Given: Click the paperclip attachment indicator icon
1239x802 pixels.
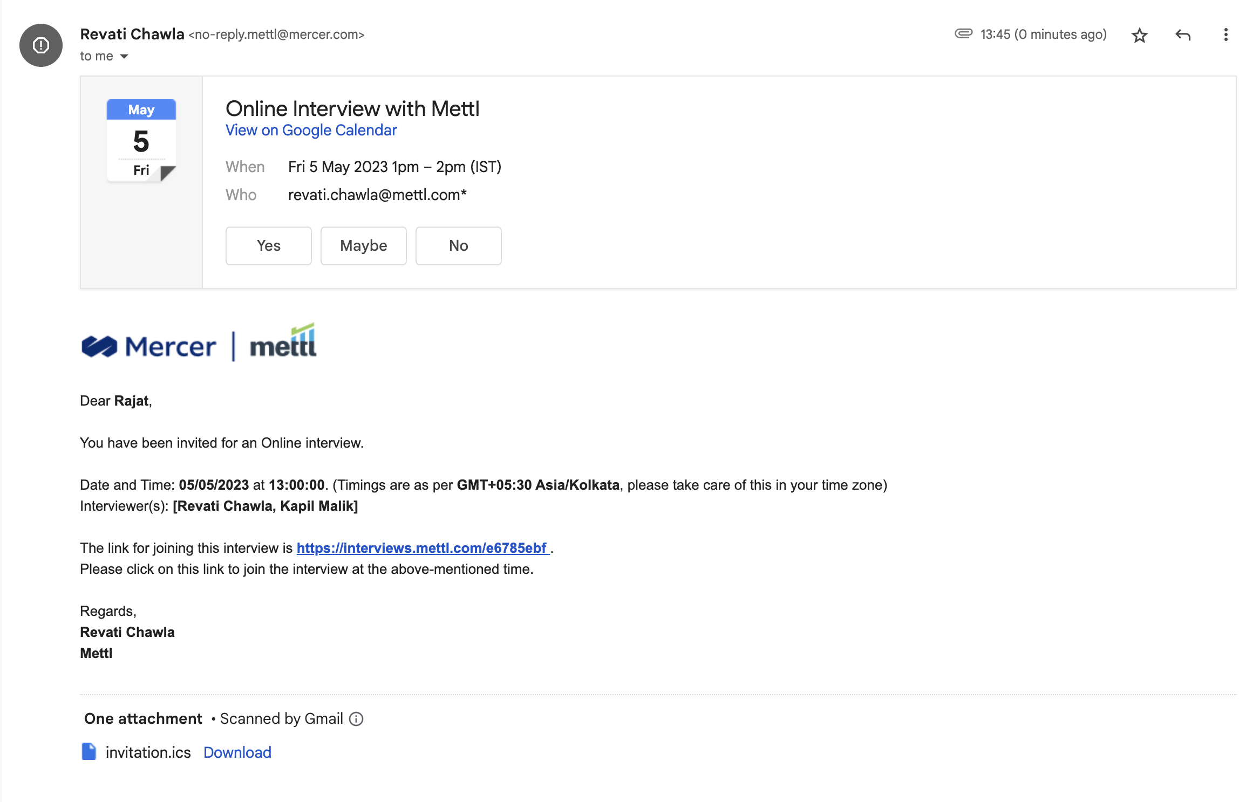Looking at the screenshot, I should pyautogui.click(x=963, y=34).
